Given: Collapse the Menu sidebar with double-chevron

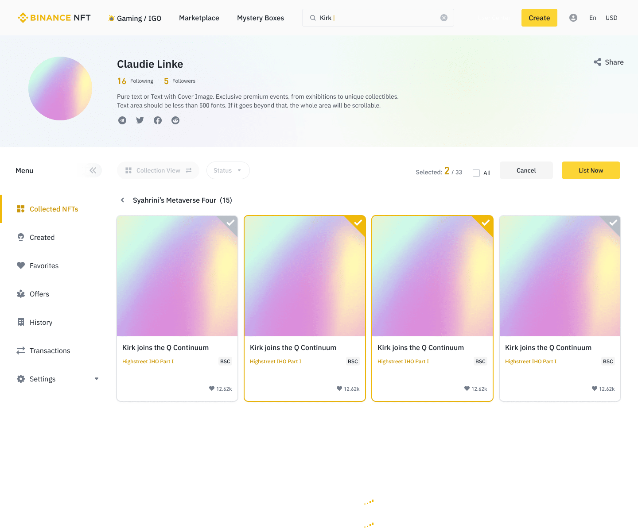Looking at the screenshot, I should pyautogui.click(x=93, y=170).
